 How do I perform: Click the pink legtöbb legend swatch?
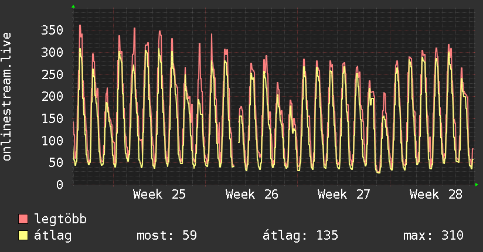[23, 219]
